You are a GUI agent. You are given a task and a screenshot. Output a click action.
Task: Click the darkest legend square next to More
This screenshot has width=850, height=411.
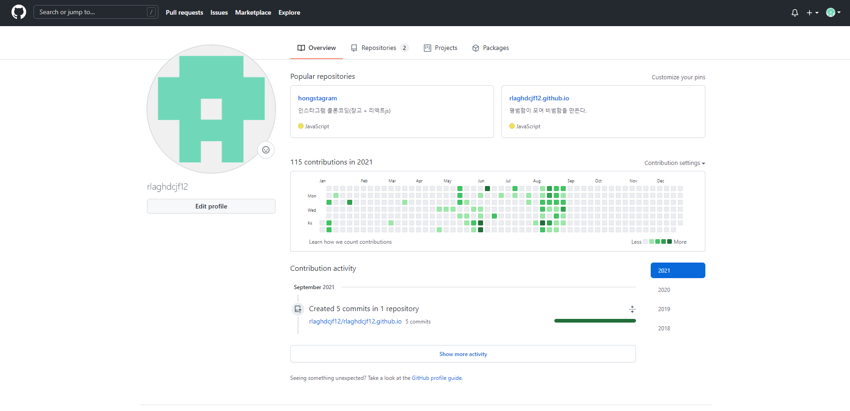[670, 241]
